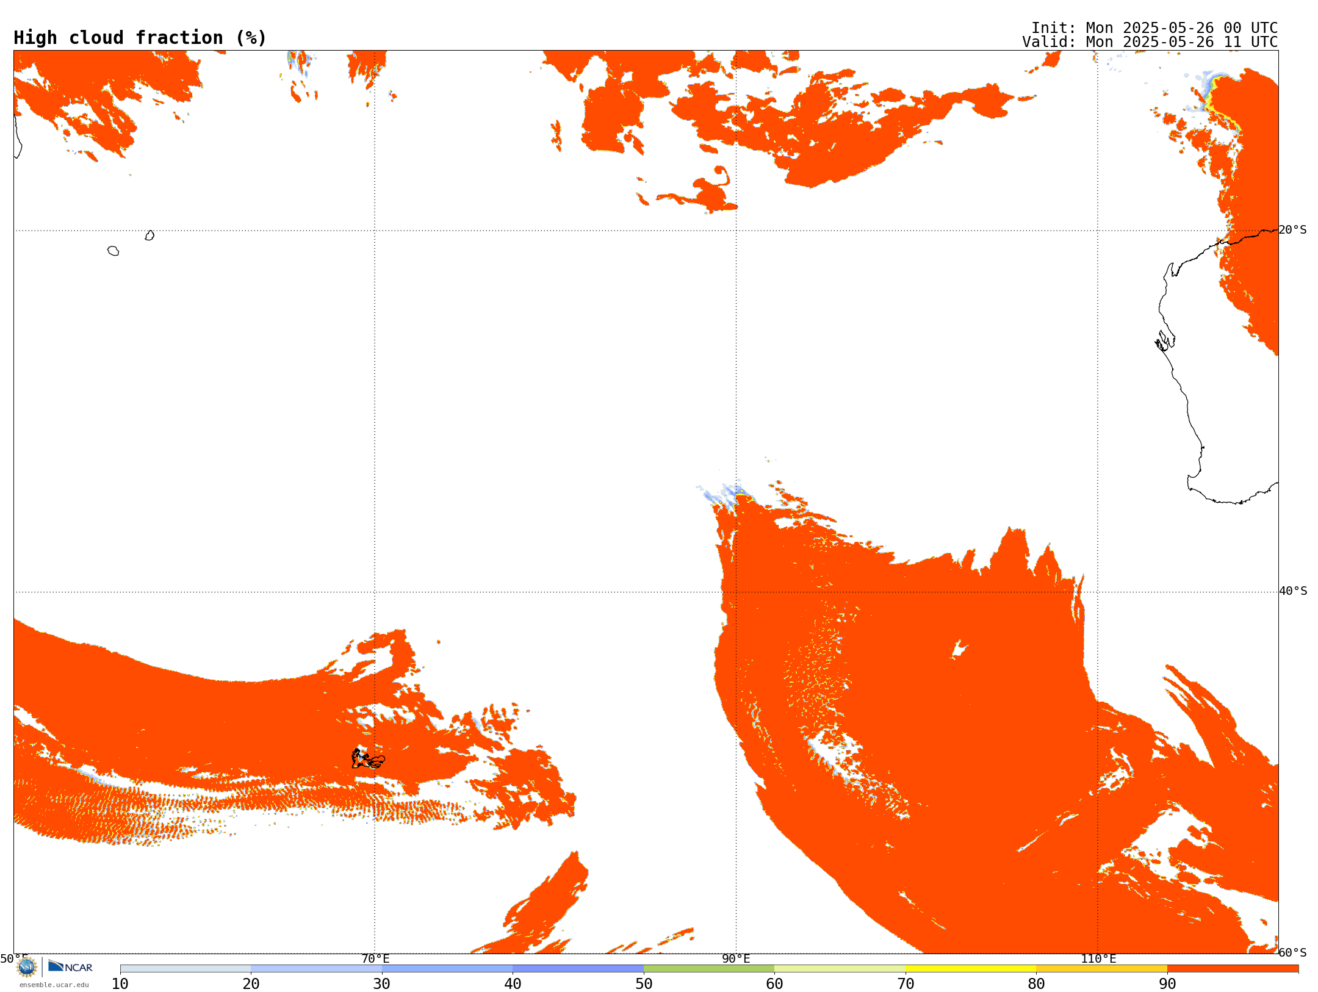Screen dimensions: 1318x992
Task: Pick the 70-80 bright yellow colorbar segment
Action: click(x=971, y=969)
